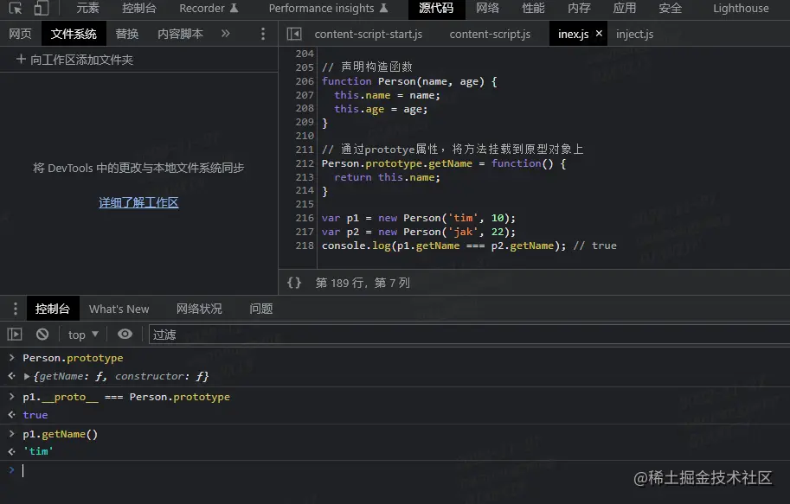
Task: Select the 源代码 panel tab
Action: point(436,9)
